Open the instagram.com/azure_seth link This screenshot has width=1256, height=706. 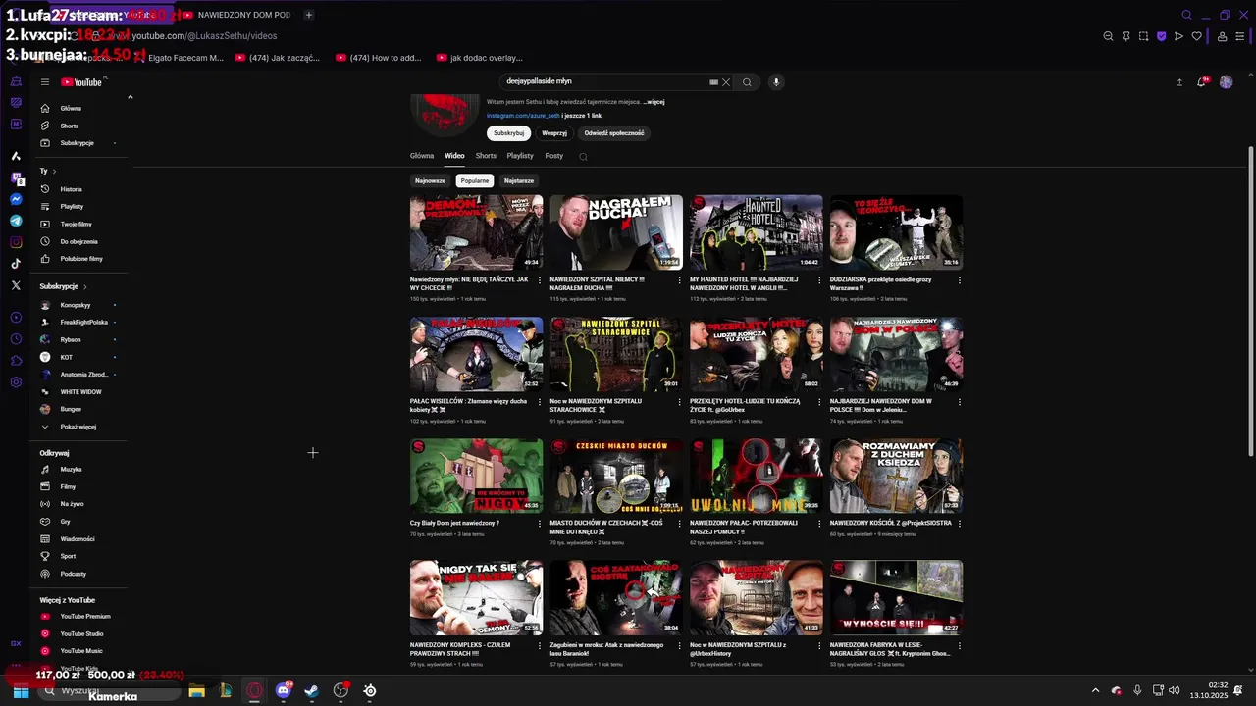(x=523, y=116)
